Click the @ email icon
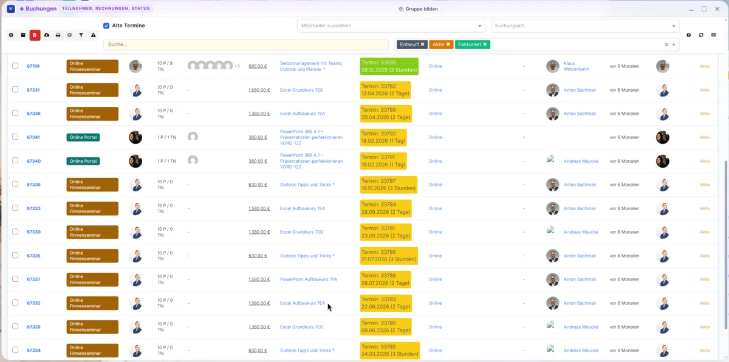This screenshot has width=729, height=362. tap(69, 35)
